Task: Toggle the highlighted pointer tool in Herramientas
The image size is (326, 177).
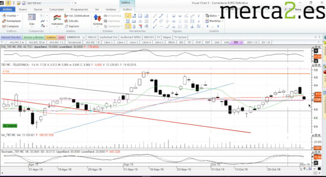Action: point(128,16)
